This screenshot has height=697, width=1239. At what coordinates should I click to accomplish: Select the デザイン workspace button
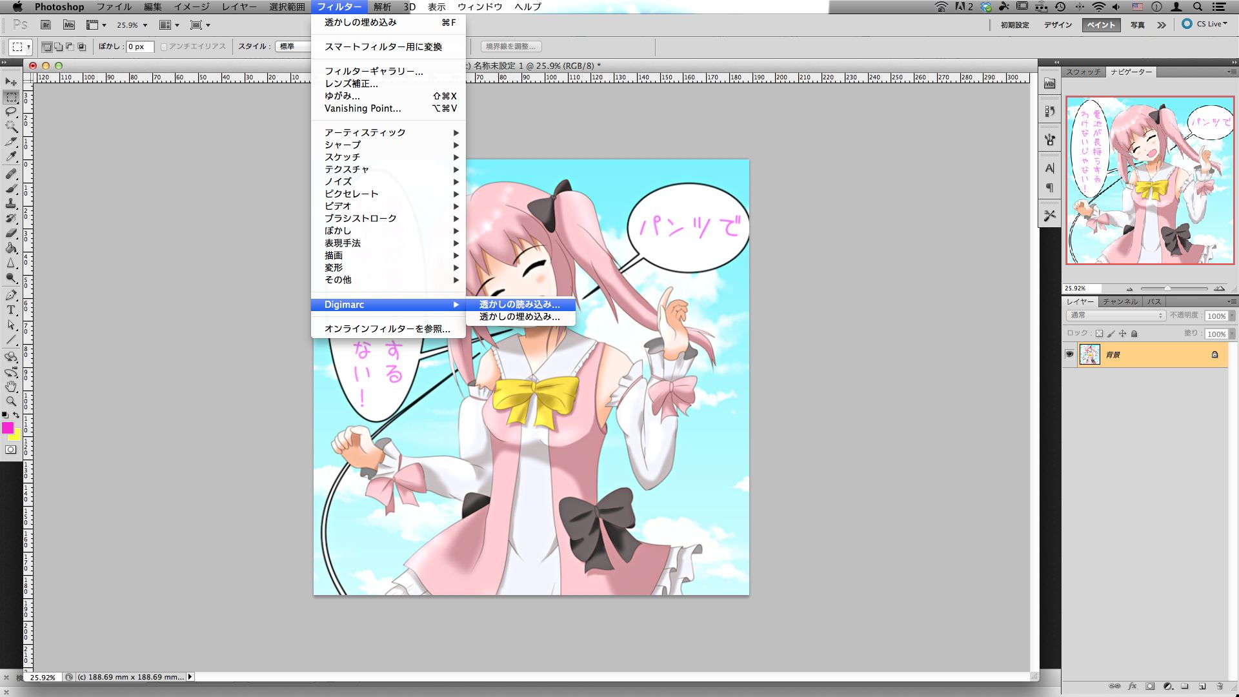(x=1058, y=25)
